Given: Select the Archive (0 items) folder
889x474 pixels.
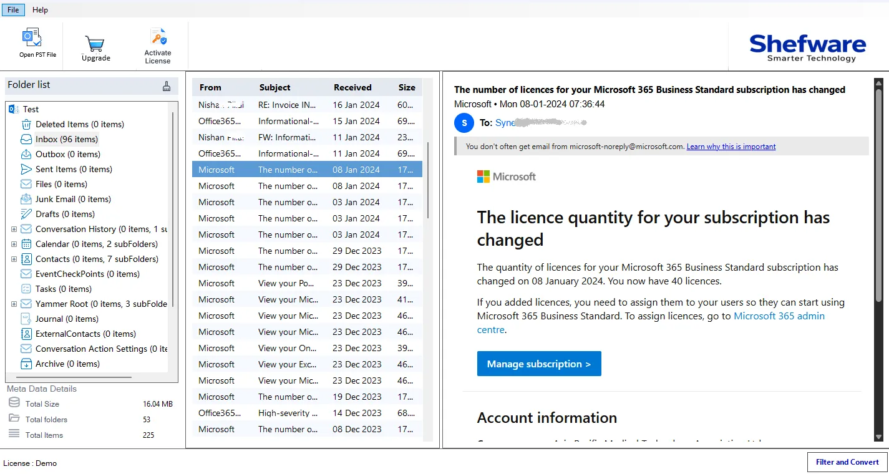Looking at the screenshot, I should point(67,364).
